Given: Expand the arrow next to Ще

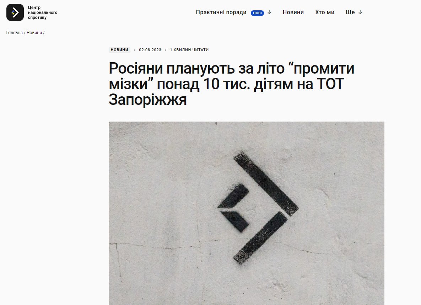Looking at the screenshot, I should 360,12.
